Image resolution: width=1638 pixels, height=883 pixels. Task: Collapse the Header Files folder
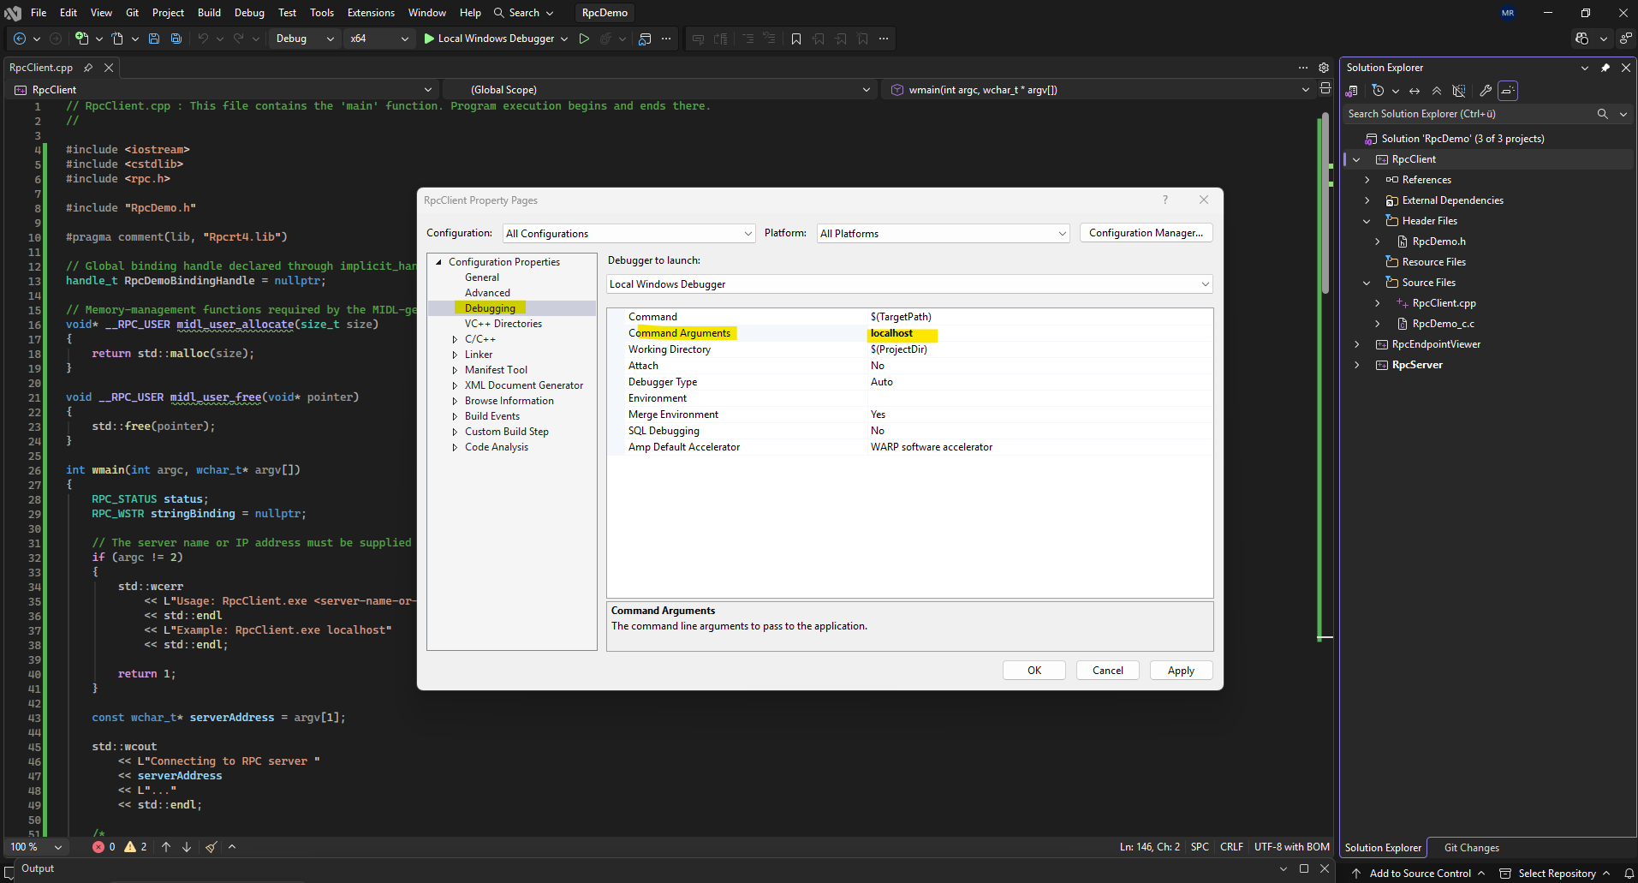(1367, 221)
